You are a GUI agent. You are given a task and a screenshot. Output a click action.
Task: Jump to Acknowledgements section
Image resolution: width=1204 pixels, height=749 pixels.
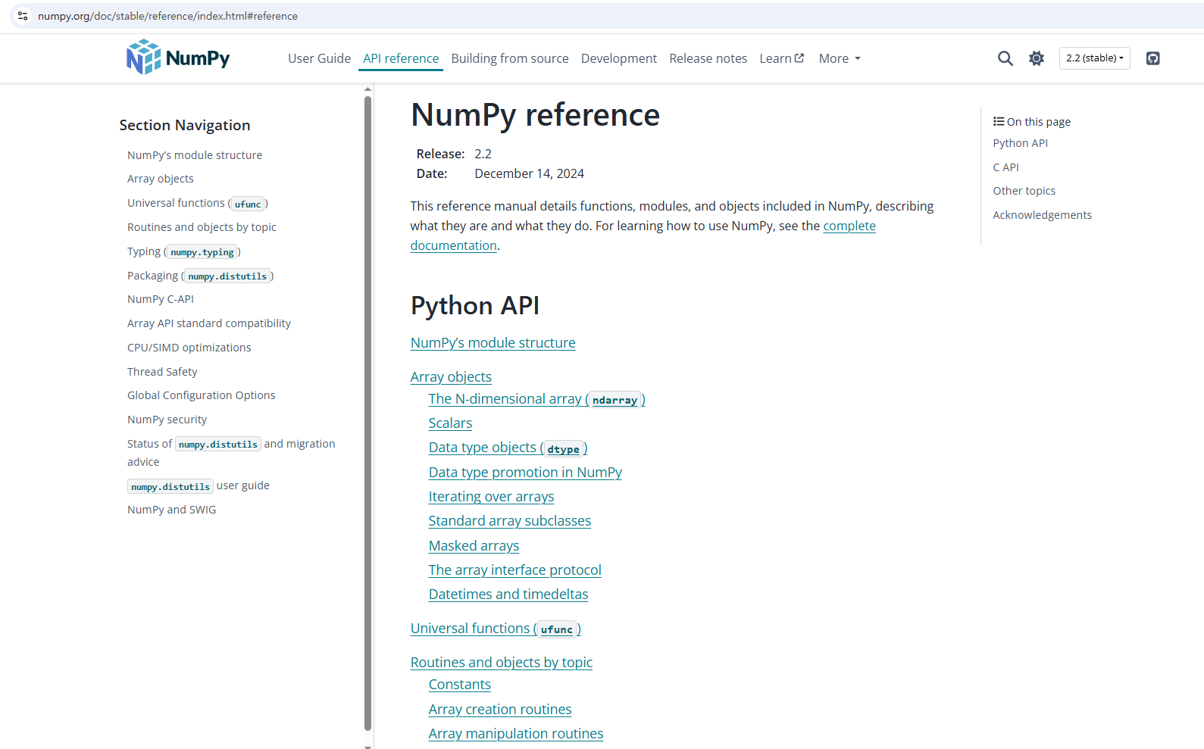pos(1042,215)
